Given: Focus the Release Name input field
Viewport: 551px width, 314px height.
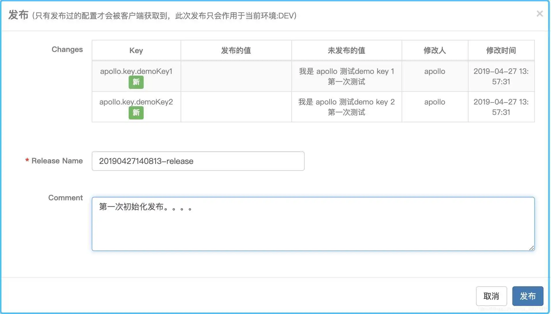Looking at the screenshot, I should 198,161.
